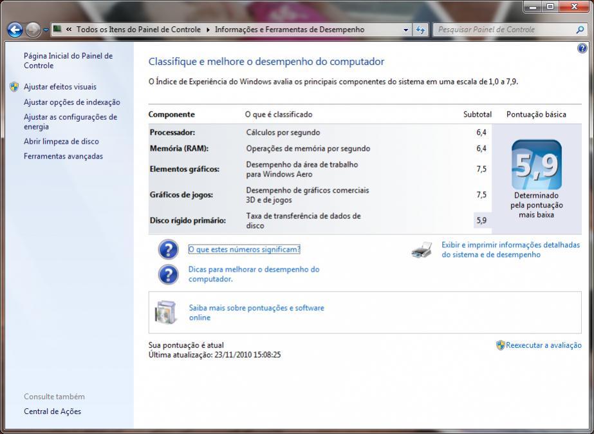Minimize the window
This screenshot has width=594, height=434.
tap(533, 6)
